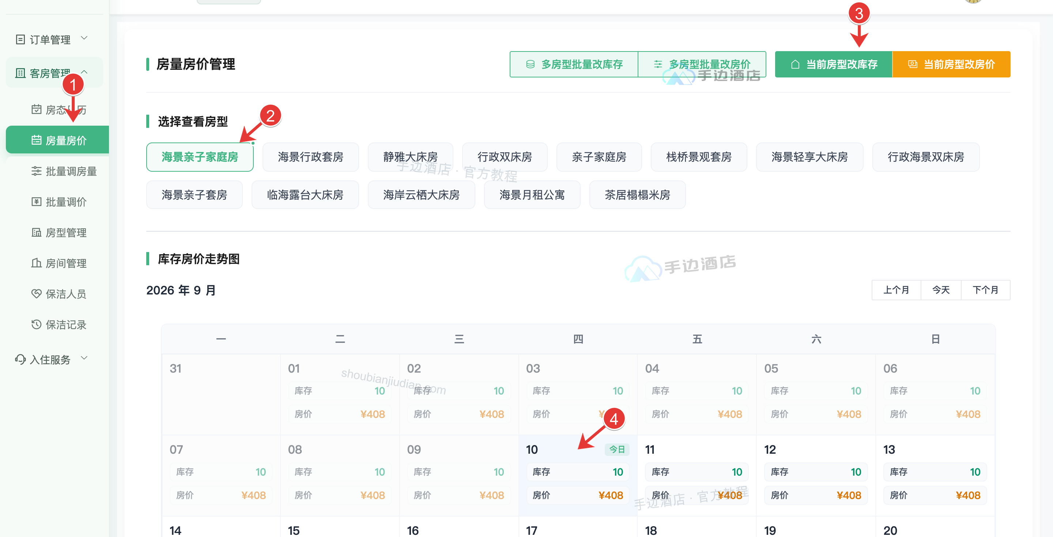This screenshot has height=537, width=1053.
Task: Select room type 亲子家庭房
Action: click(599, 157)
